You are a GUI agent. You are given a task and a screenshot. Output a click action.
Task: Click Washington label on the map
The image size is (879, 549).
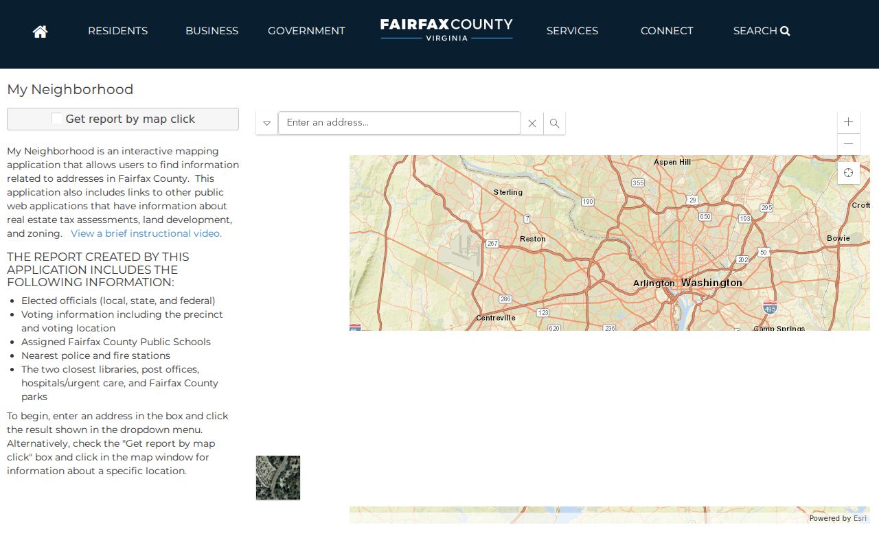click(x=711, y=283)
